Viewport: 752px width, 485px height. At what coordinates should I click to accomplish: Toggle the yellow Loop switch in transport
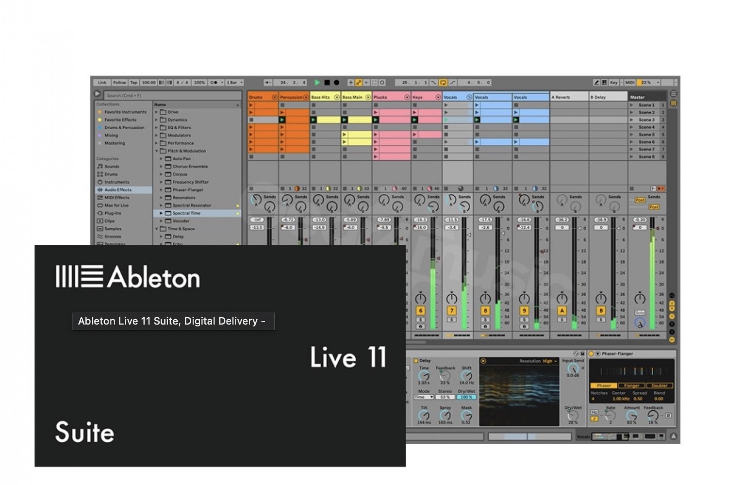click(443, 83)
